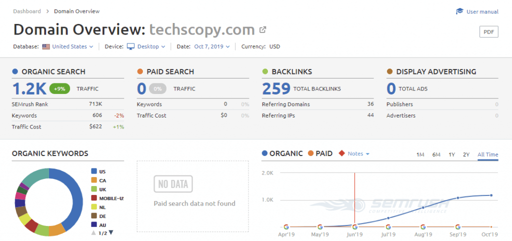Viewport: 512px width, 241px height.
Task: Toggle the ORGANIC series in chart legend
Action: pos(282,153)
